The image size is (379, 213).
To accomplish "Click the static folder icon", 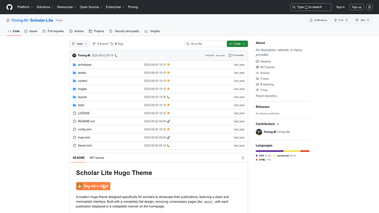I will [74, 105].
